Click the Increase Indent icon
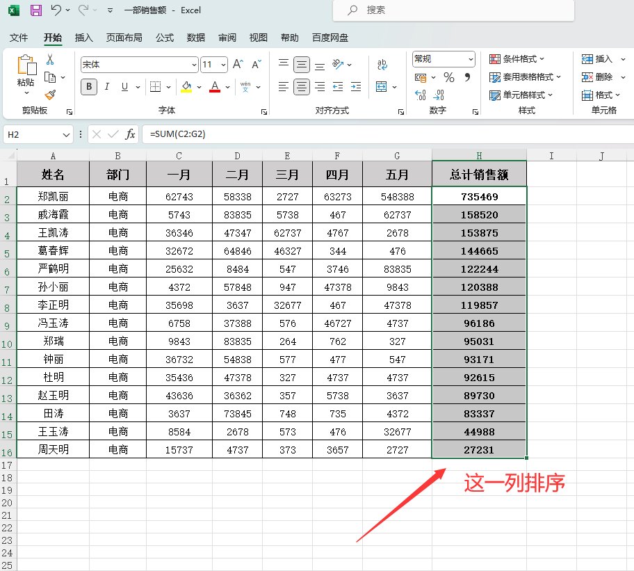The image size is (634, 571). point(356,86)
